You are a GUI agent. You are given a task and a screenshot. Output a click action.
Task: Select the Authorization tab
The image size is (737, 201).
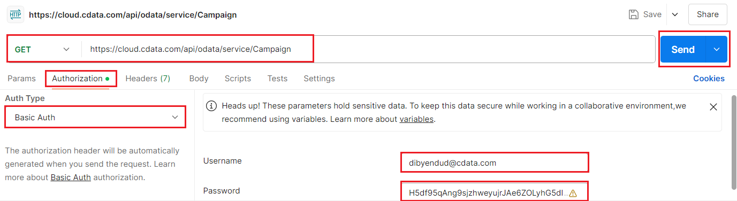(x=80, y=79)
